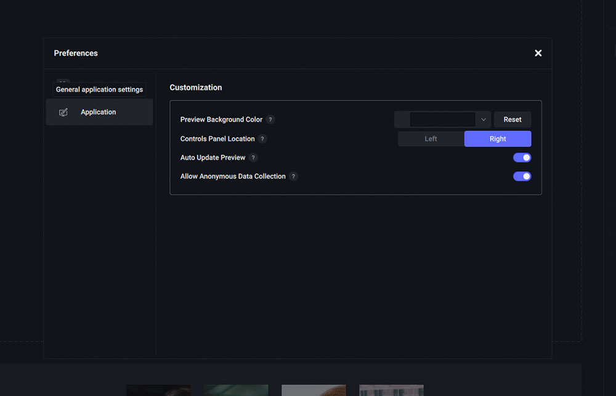Click the black preview background color swatch

[x=442, y=119]
